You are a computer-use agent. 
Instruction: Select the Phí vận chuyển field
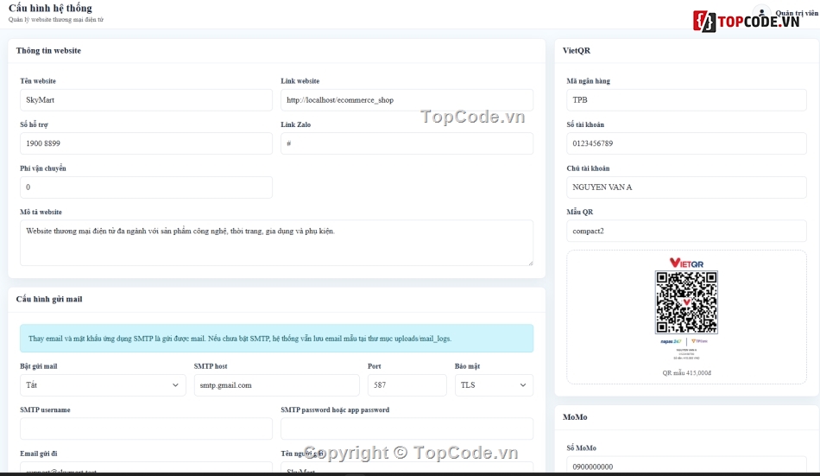pos(146,187)
